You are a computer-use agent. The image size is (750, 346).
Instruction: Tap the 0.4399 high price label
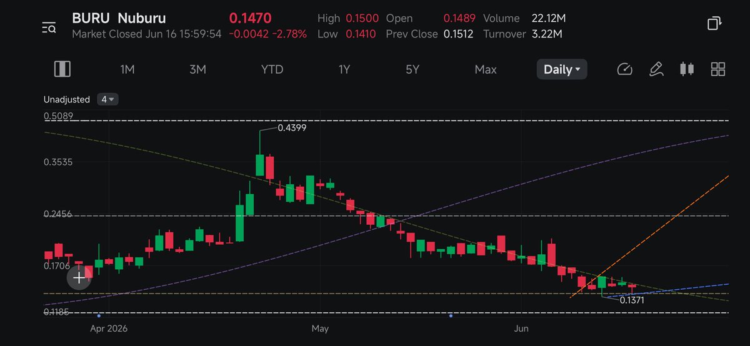point(291,127)
